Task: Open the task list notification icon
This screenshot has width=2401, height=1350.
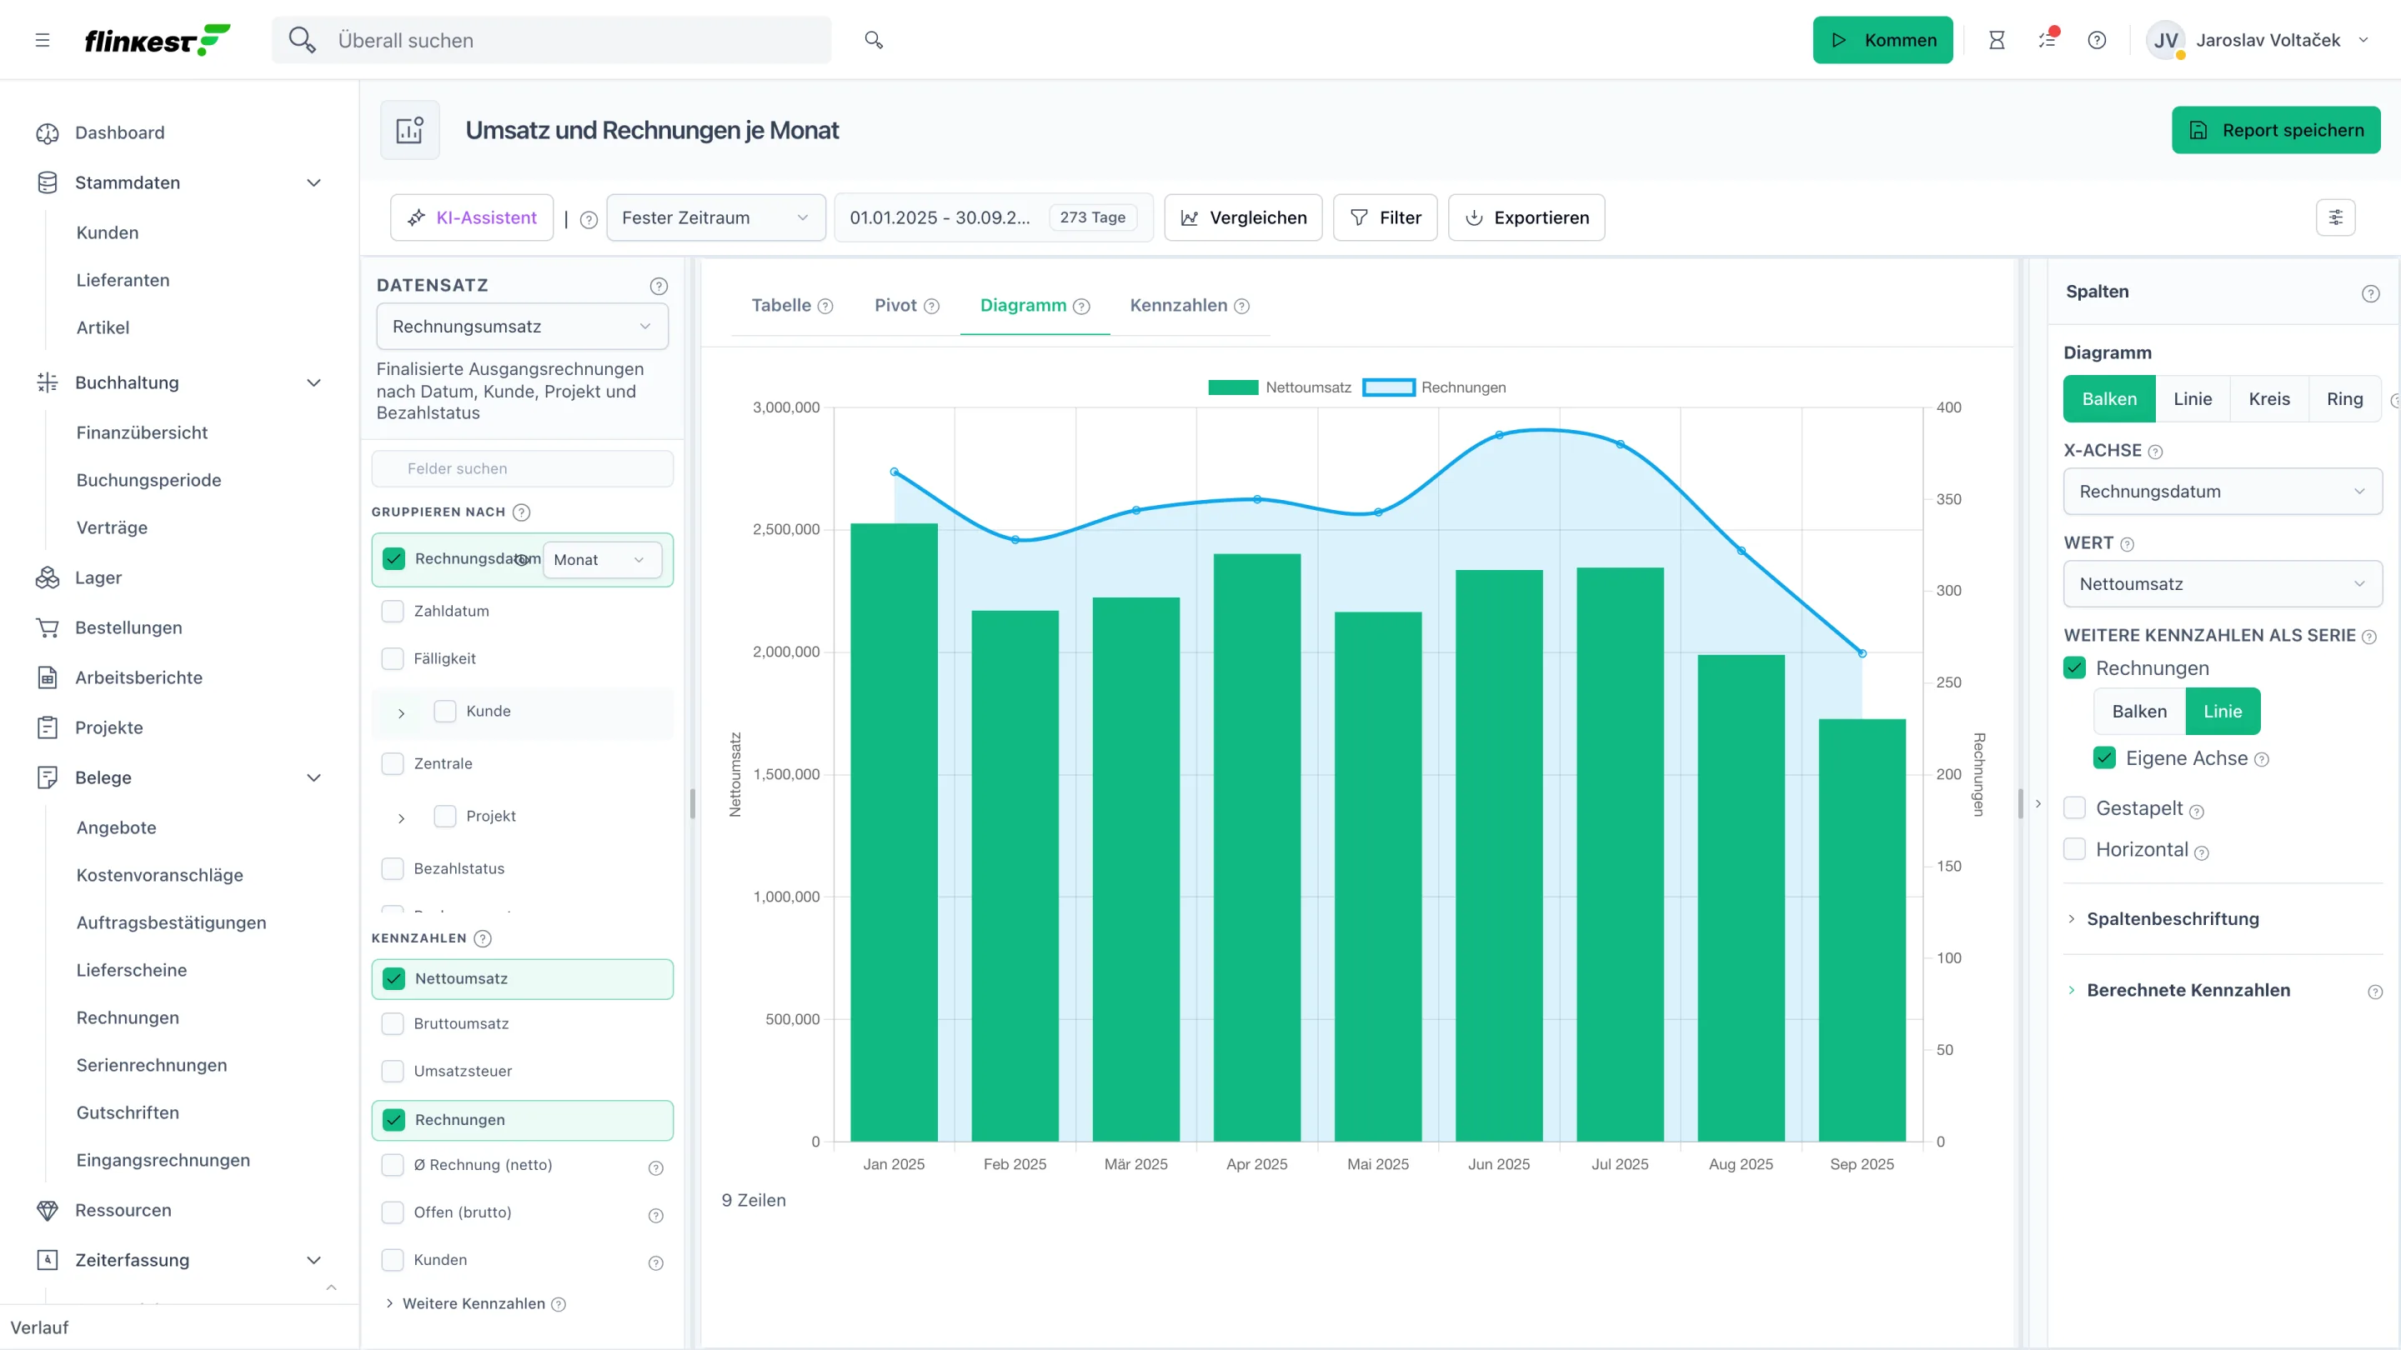Action: [2047, 40]
